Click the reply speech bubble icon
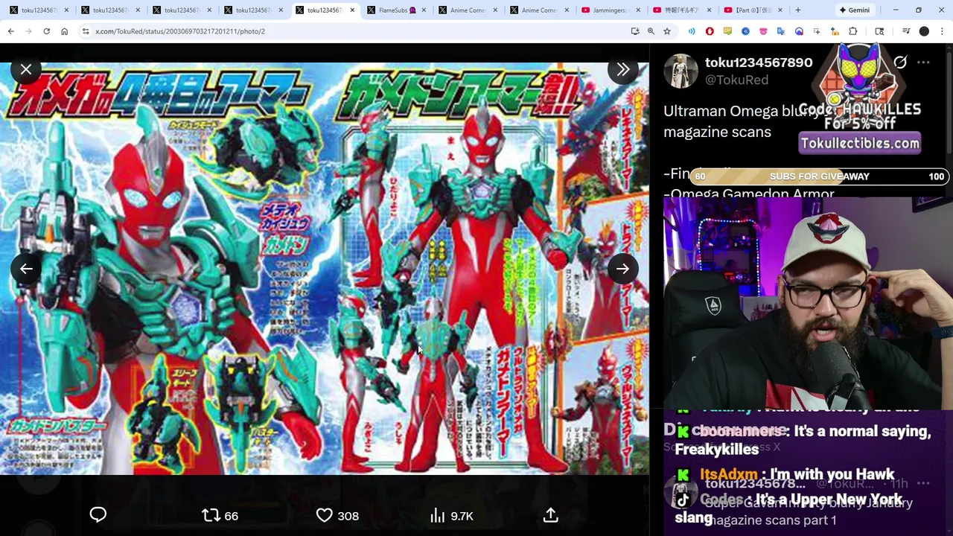 point(98,515)
